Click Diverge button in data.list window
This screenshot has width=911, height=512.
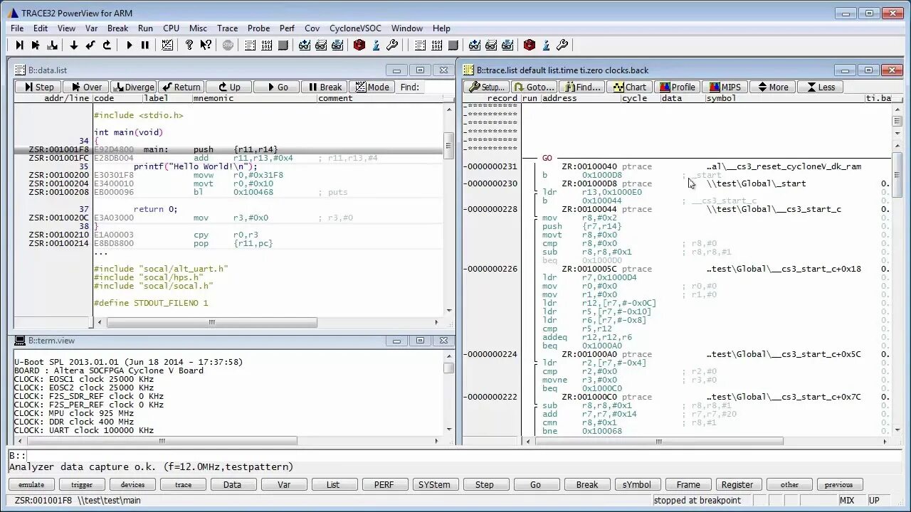click(x=133, y=87)
